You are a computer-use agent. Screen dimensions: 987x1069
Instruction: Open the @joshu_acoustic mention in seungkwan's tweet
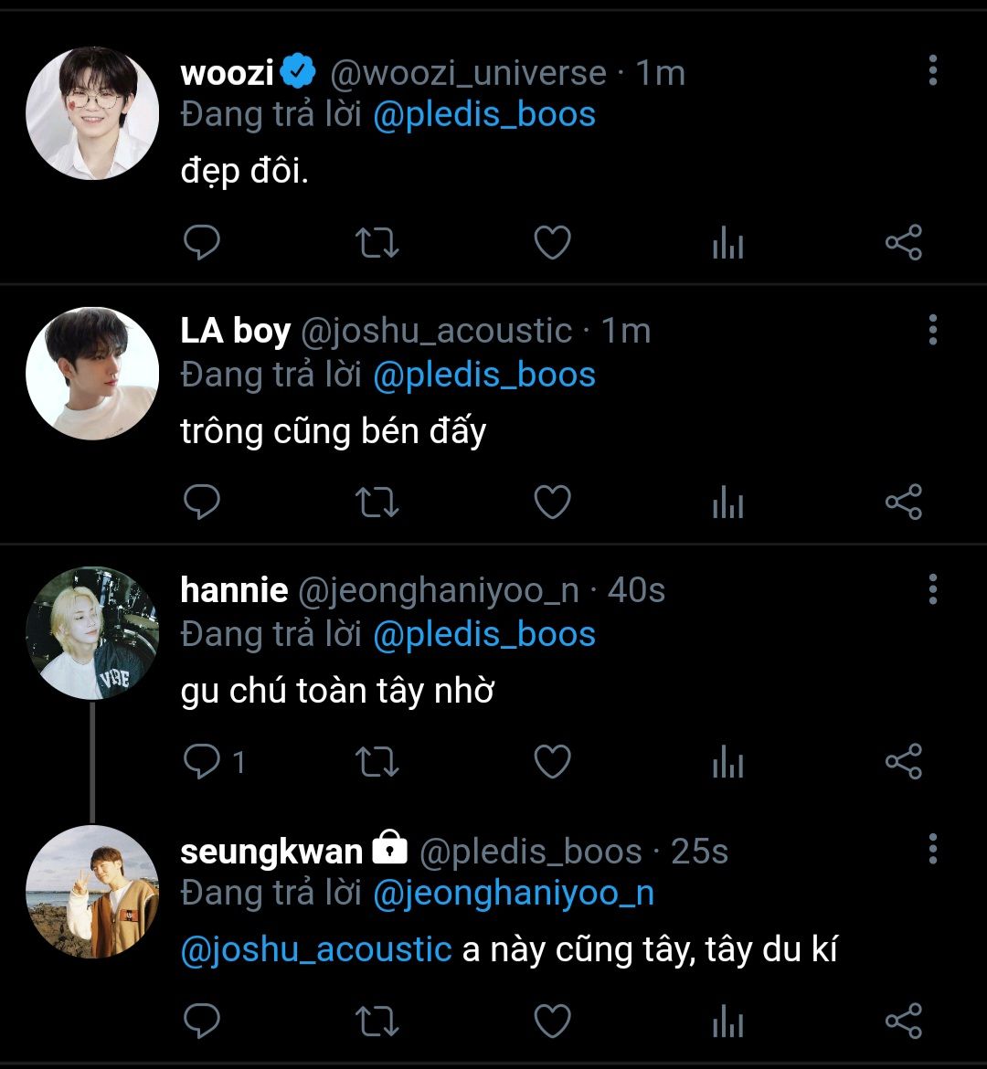[316, 949]
